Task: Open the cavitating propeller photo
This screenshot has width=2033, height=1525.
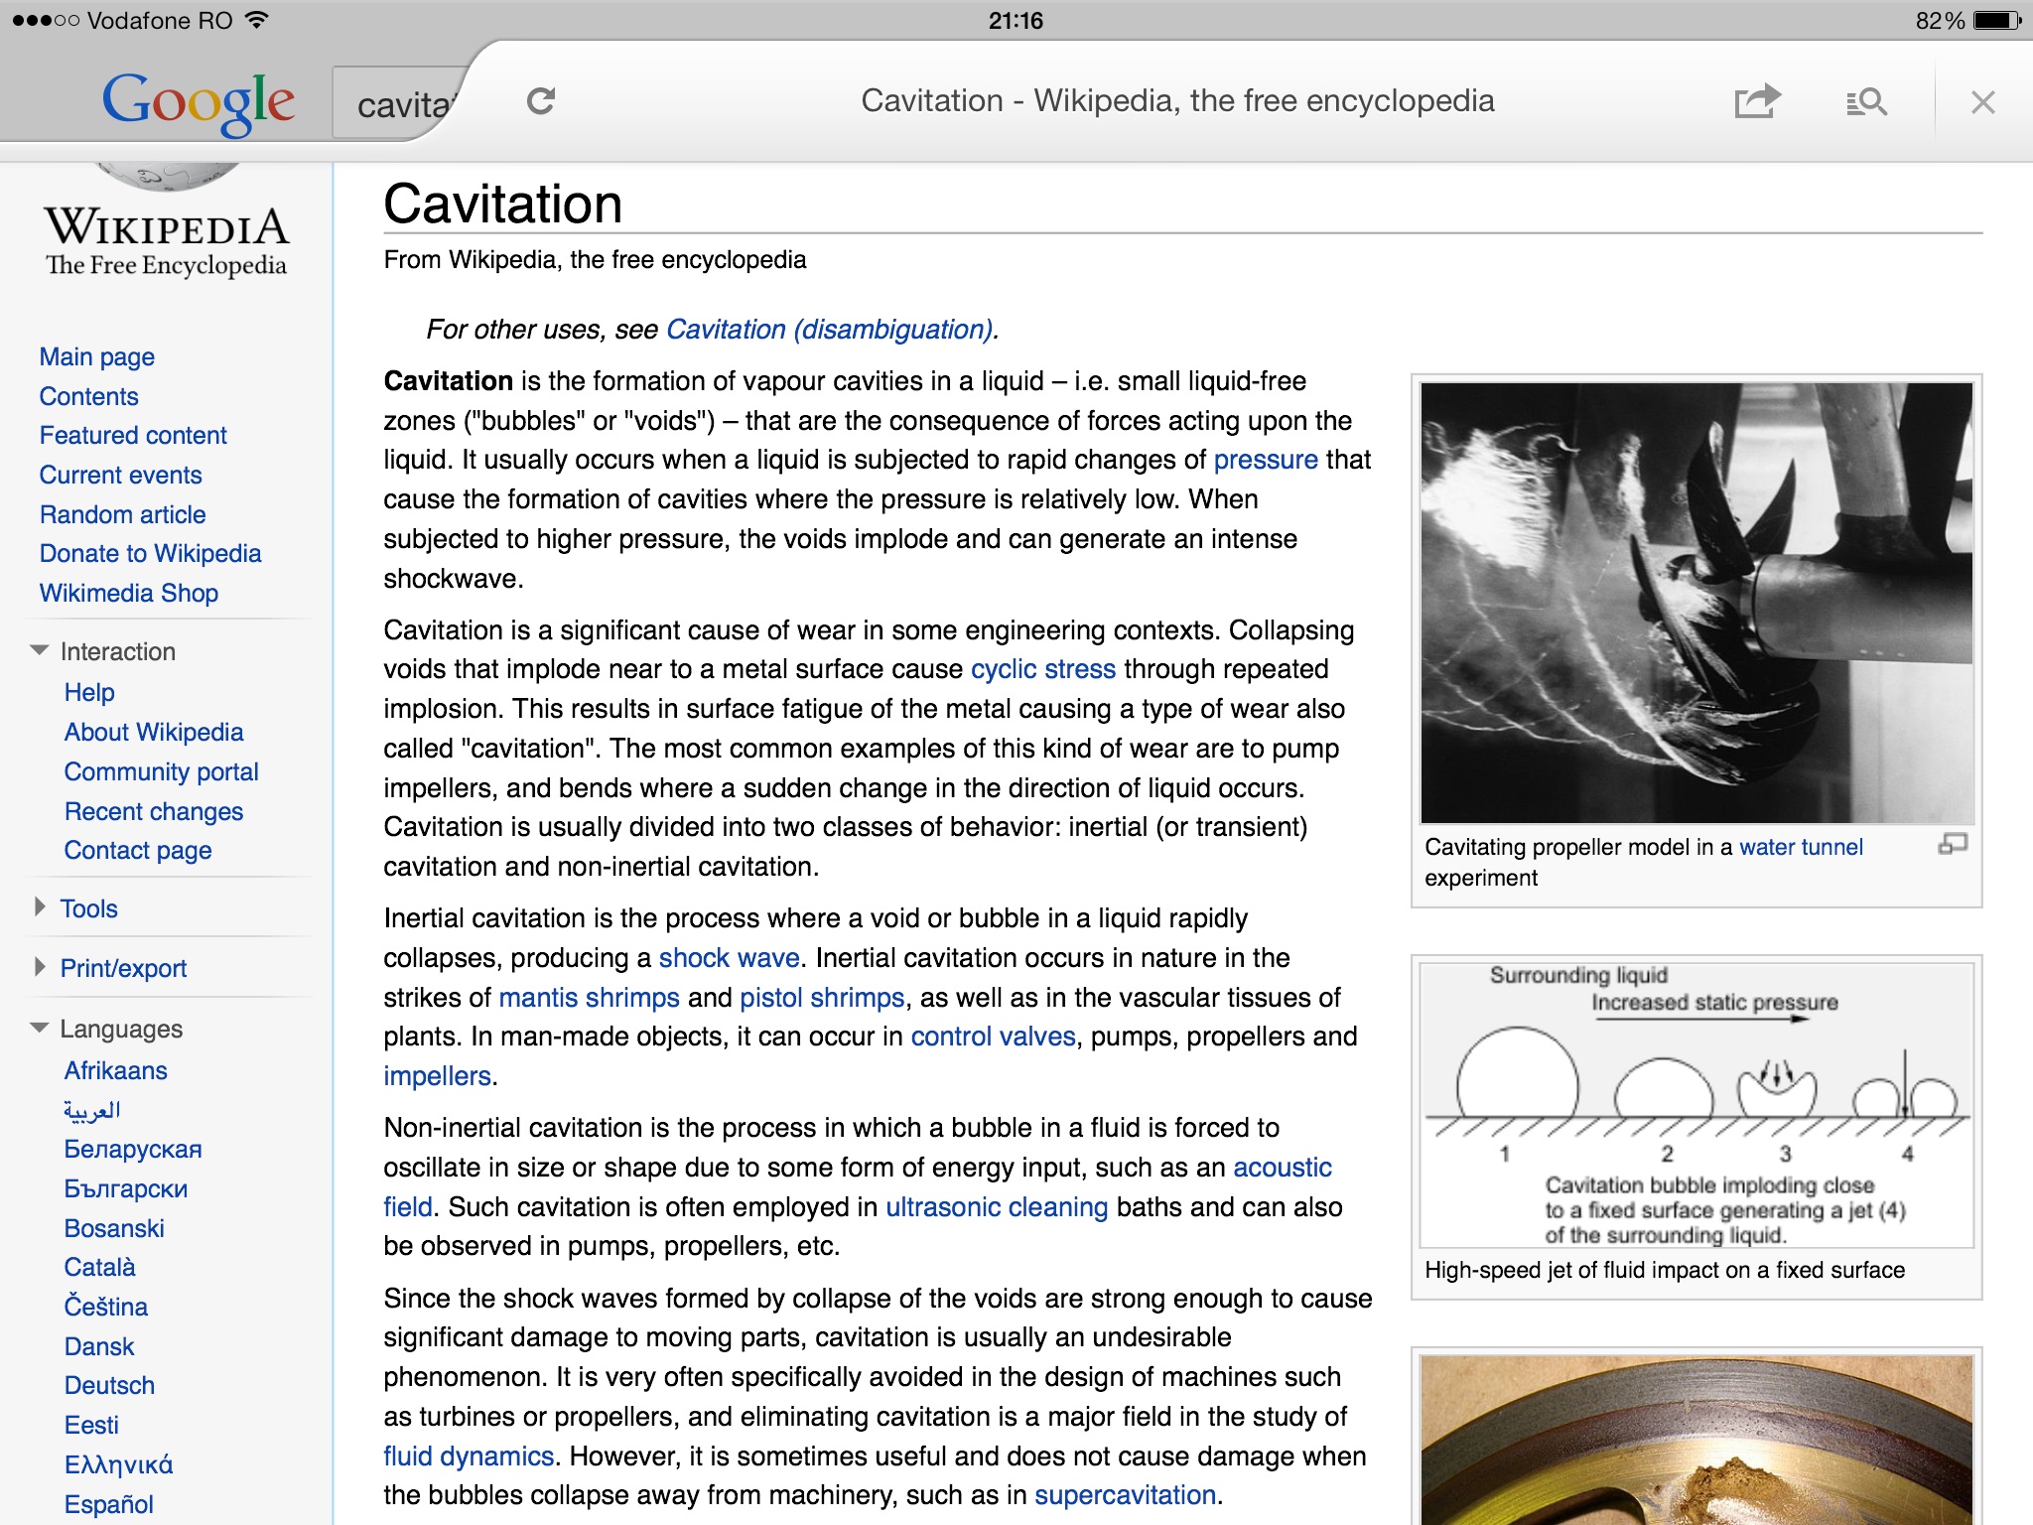Action: pyautogui.click(x=1696, y=603)
